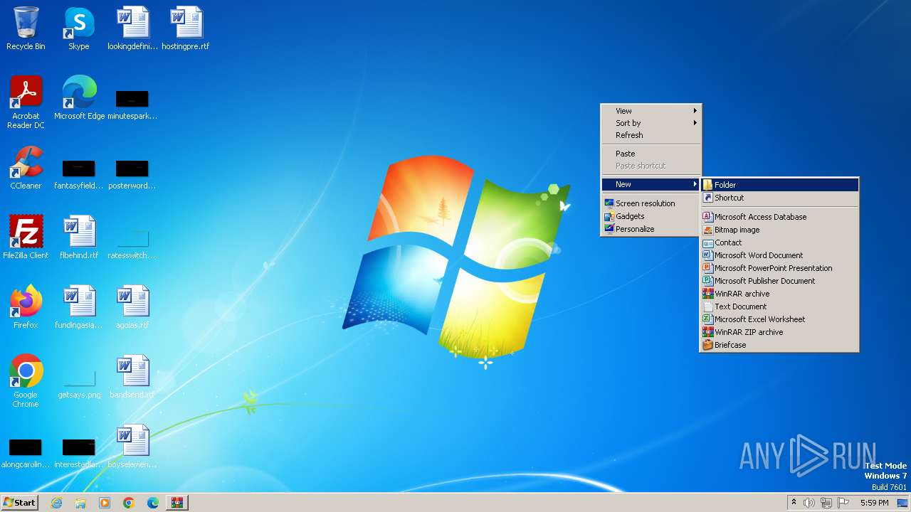The image size is (911, 512).
Task: Create a new Microsoft Publisher Document
Action: (x=779, y=281)
